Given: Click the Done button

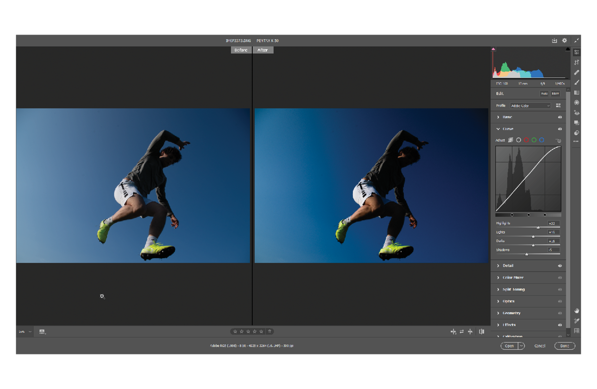Looking at the screenshot, I should (565, 346).
